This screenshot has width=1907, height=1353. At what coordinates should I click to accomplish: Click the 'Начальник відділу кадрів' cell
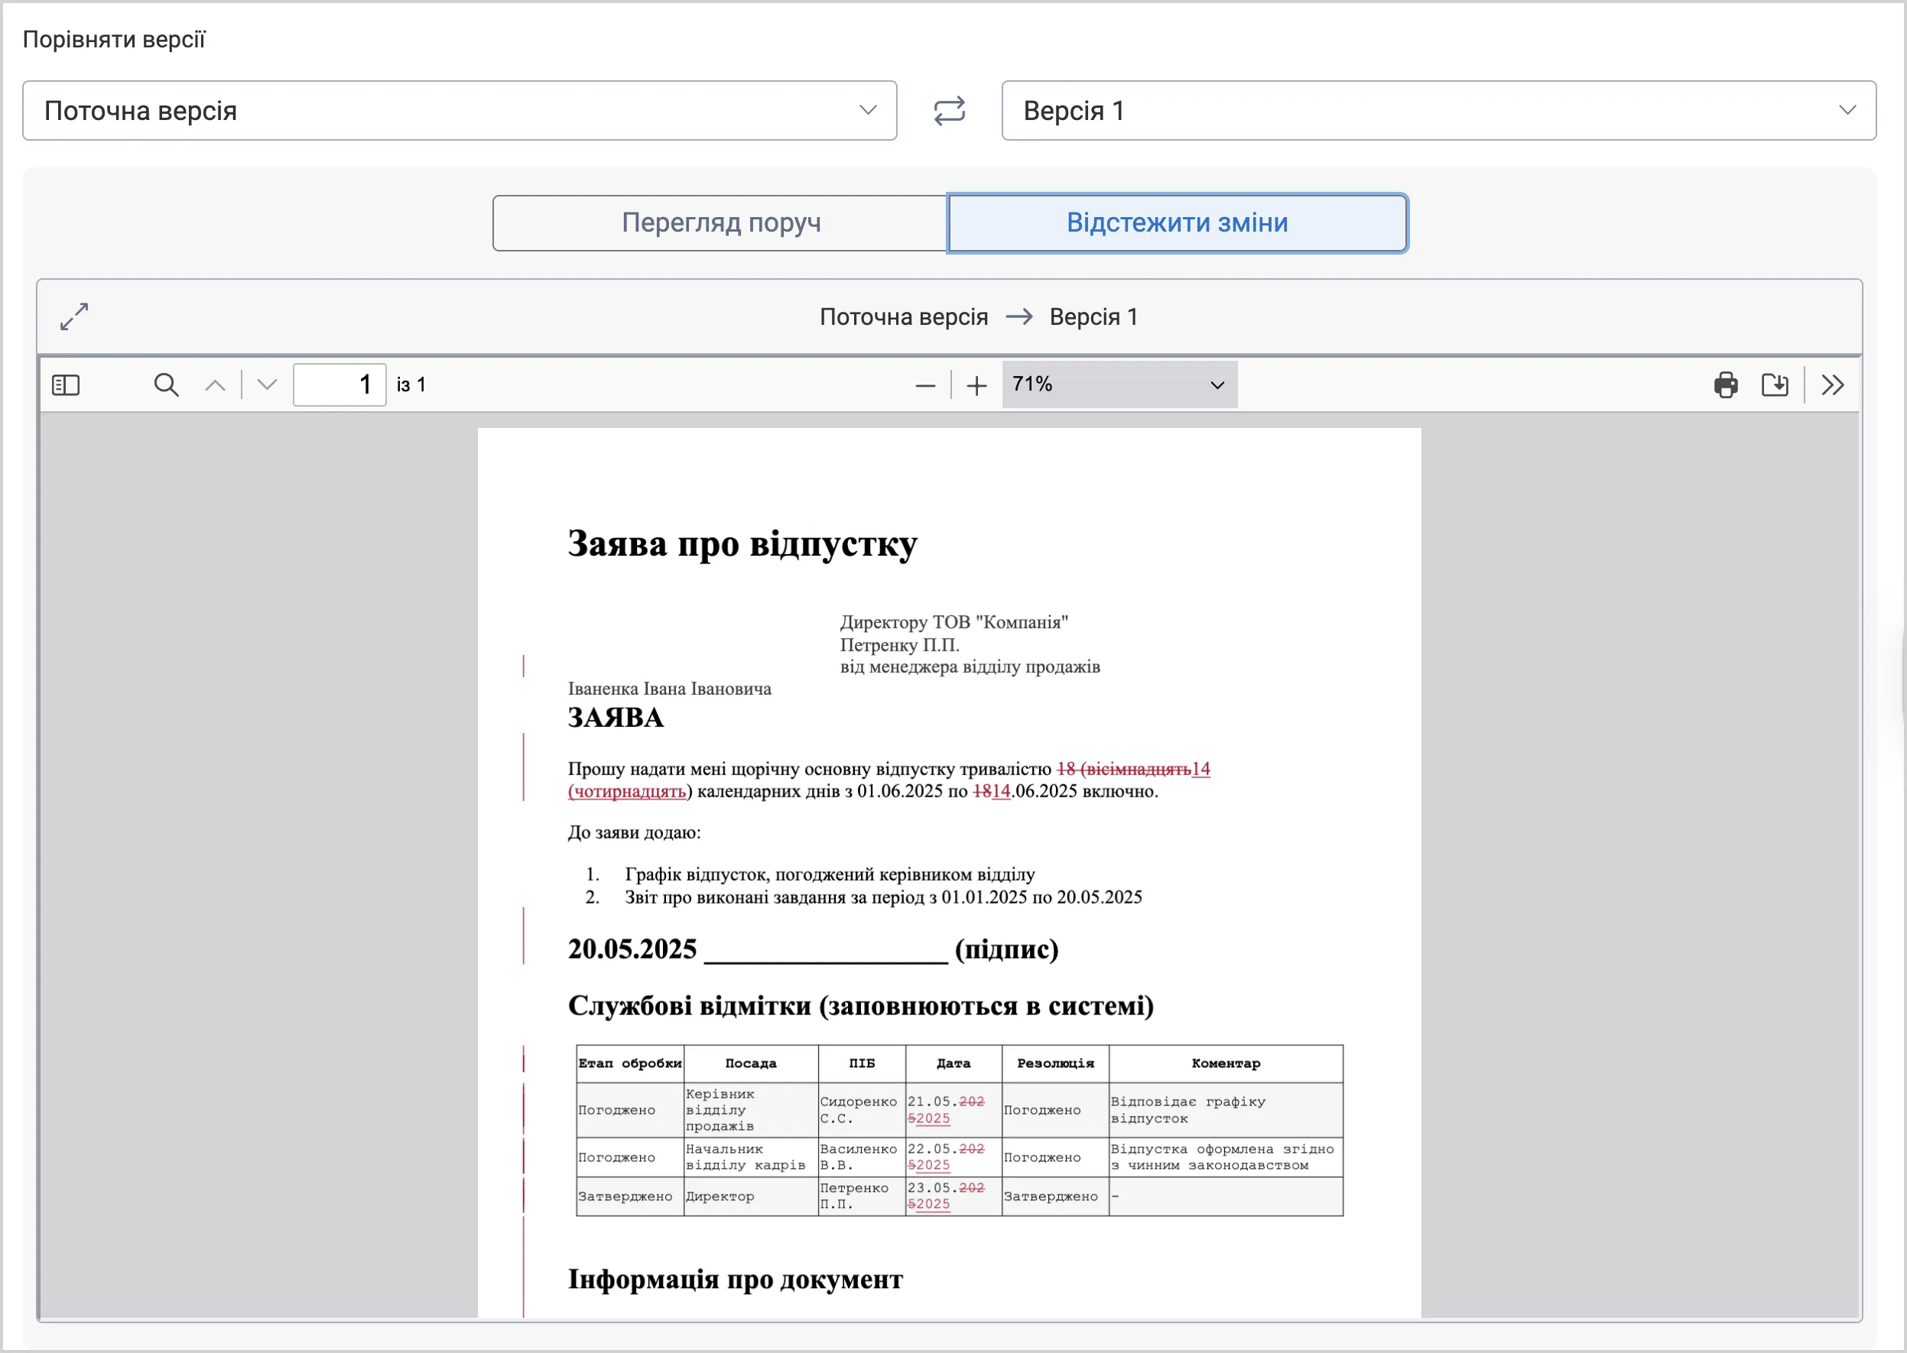tap(750, 1157)
